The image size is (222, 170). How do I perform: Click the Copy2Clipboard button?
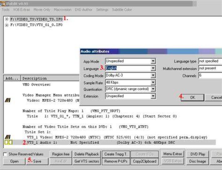tap(145, 161)
